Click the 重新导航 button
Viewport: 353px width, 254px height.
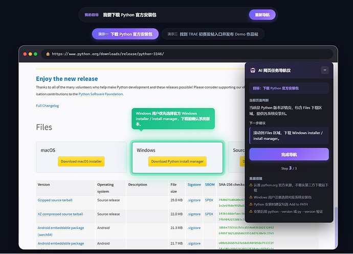[x=262, y=15]
